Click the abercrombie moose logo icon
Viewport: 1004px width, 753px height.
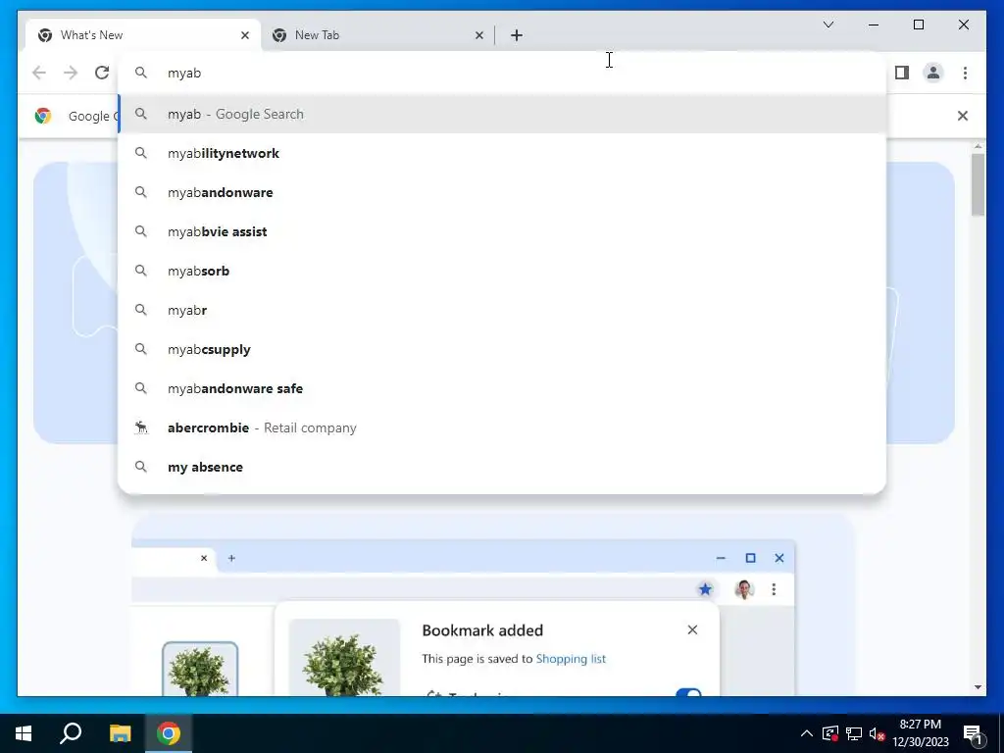click(x=141, y=427)
